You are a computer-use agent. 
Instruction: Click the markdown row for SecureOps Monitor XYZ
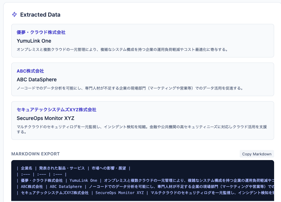click(145, 193)
